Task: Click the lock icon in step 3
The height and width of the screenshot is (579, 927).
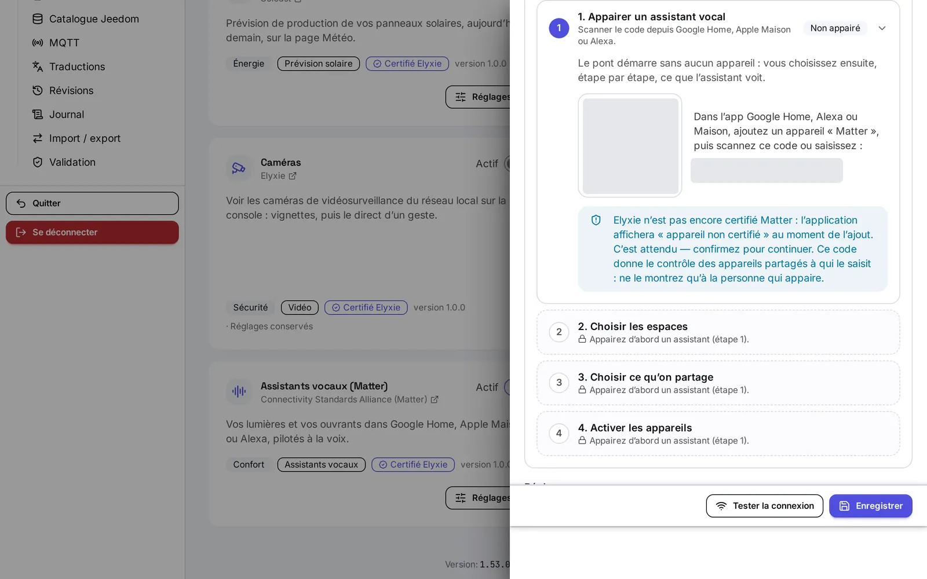Action: 582,390
